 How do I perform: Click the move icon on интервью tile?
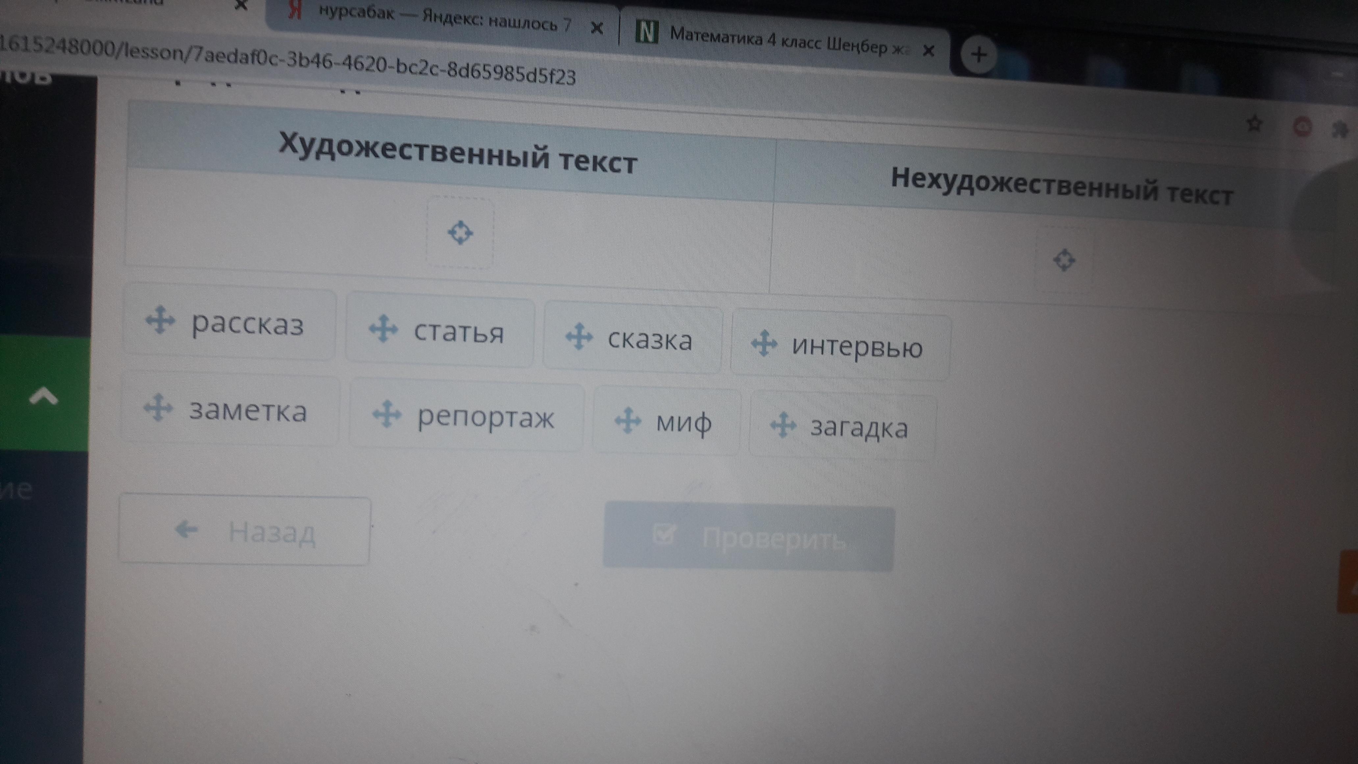pyautogui.click(x=764, y=343)
